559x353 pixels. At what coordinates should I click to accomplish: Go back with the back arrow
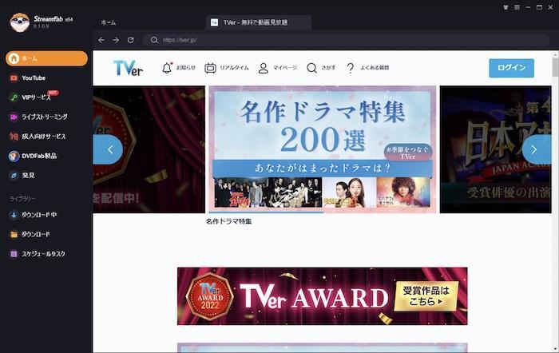pos(101,40)
